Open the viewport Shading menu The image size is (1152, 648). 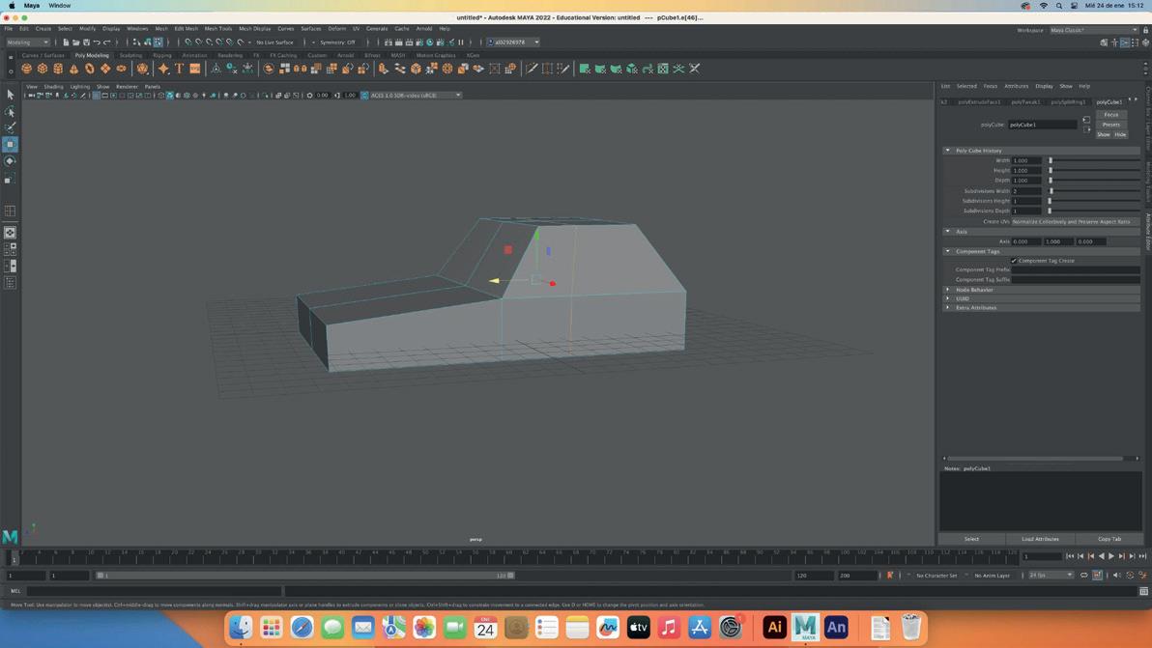[53, 87]
